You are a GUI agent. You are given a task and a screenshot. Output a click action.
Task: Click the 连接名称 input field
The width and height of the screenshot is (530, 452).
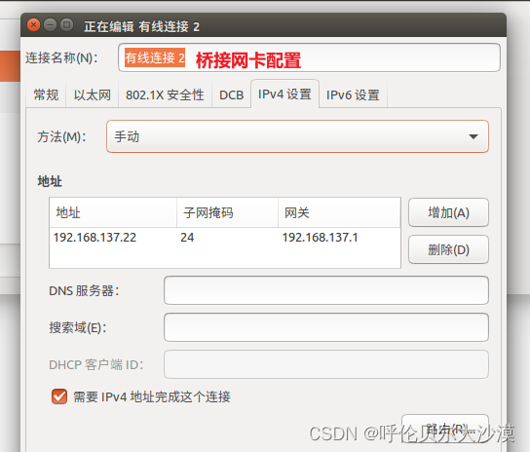point(309,57)
